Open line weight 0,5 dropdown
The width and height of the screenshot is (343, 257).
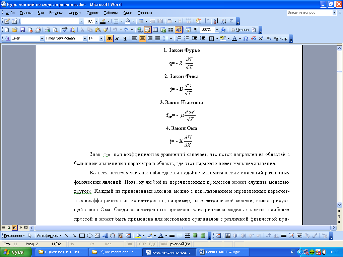click(96, 21)
